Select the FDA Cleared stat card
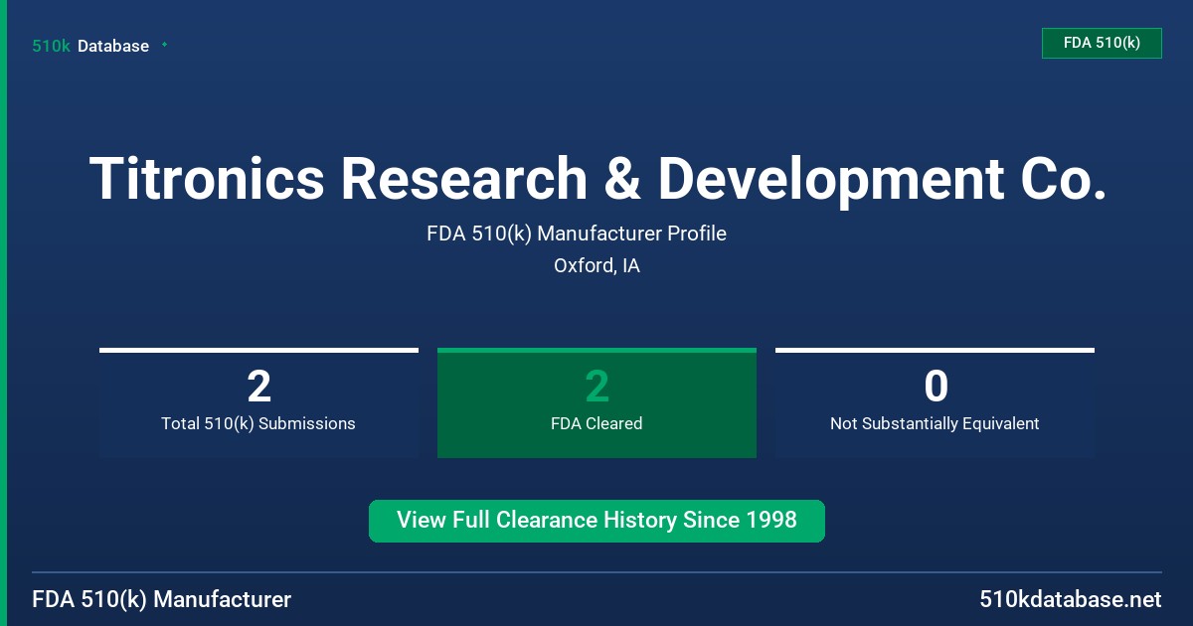The image size is (1193, 626). pos(596,402)
